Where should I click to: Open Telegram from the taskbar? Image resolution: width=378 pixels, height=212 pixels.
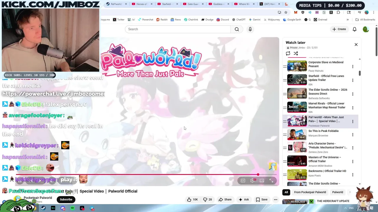92,208
